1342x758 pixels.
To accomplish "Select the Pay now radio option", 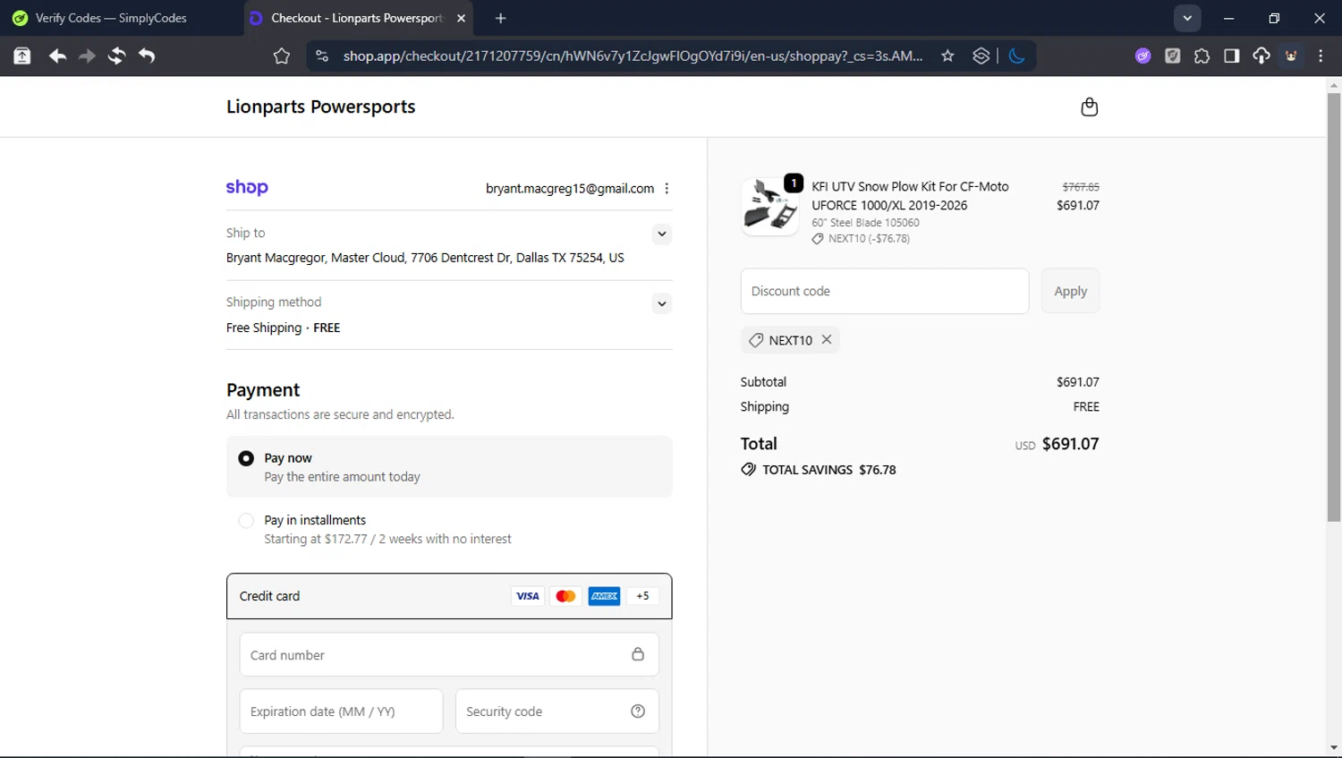I will 246,458.
